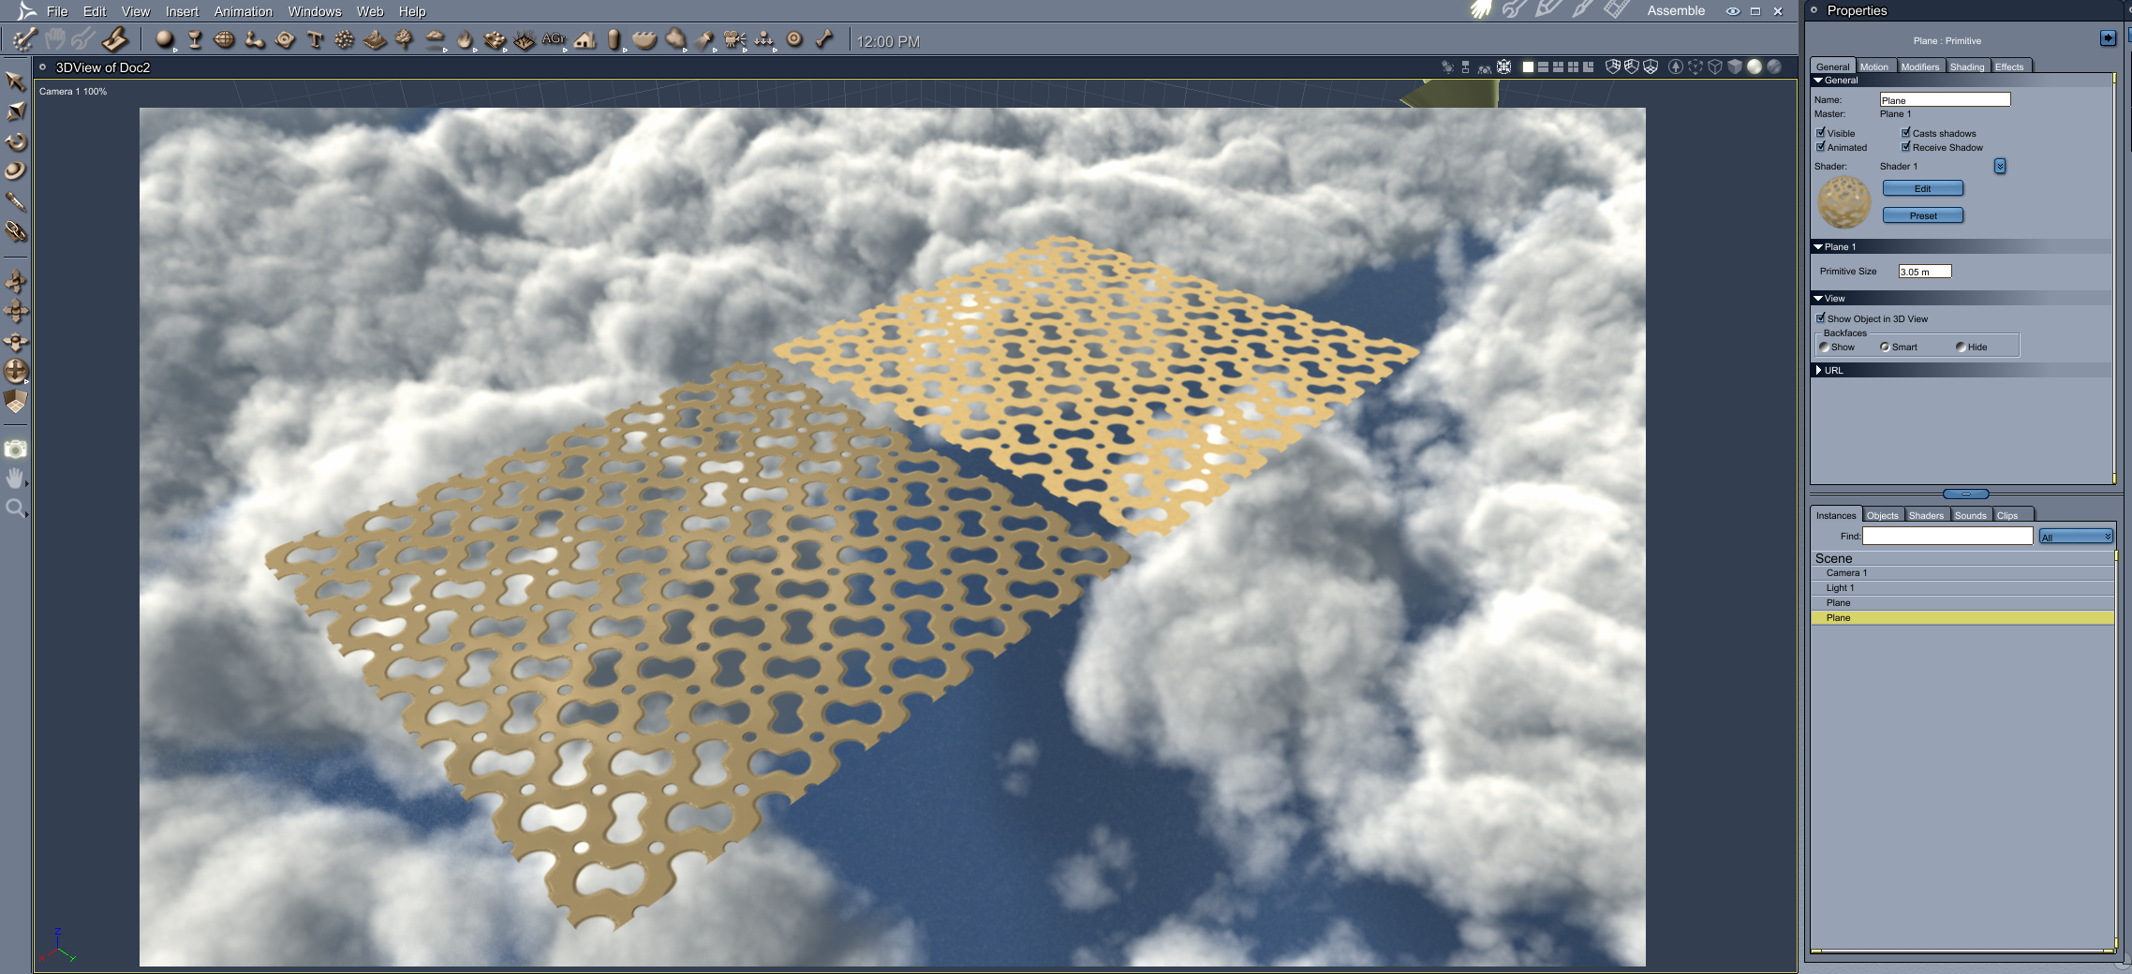Screen dimensions: 2132x974
Task: Click the house-shaped toolbar icon
Action: coord(585,40)
